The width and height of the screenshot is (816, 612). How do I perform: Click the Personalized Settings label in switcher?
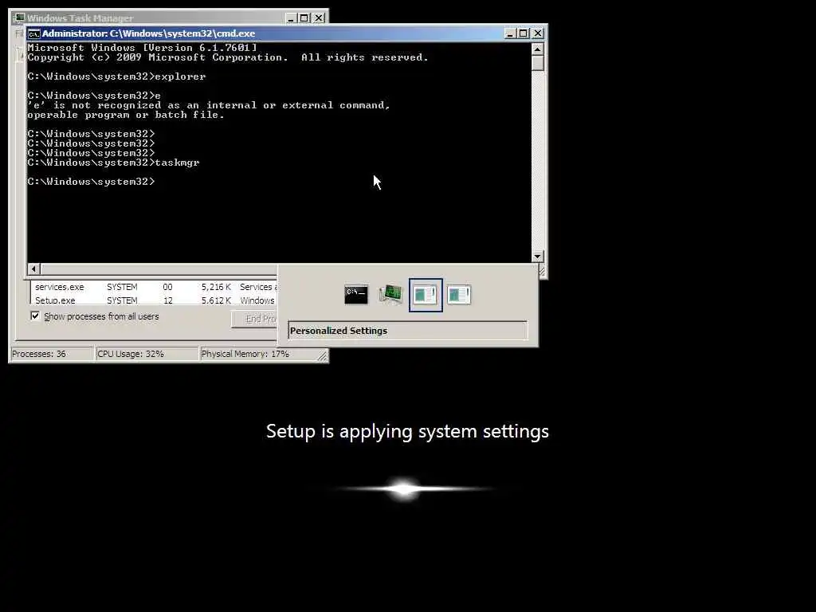coord(338,331)
